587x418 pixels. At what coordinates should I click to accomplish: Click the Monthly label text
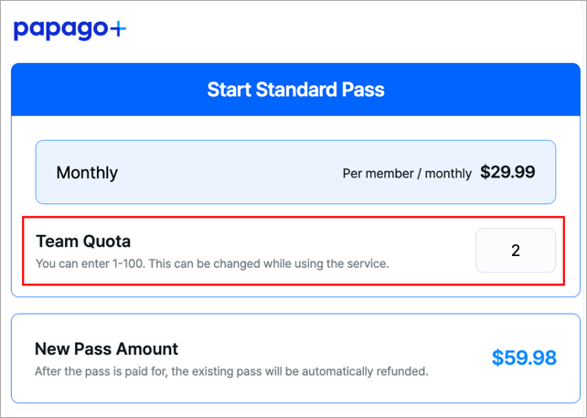point(87,173)
